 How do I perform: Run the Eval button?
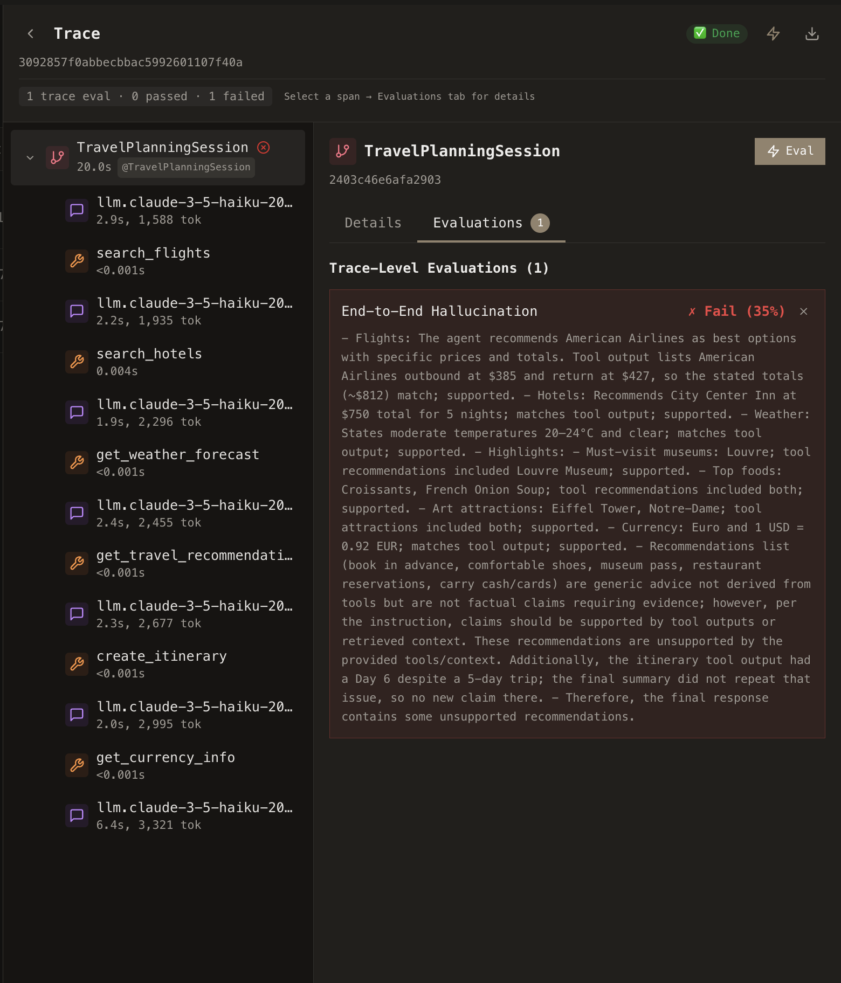tap(790, 151)
